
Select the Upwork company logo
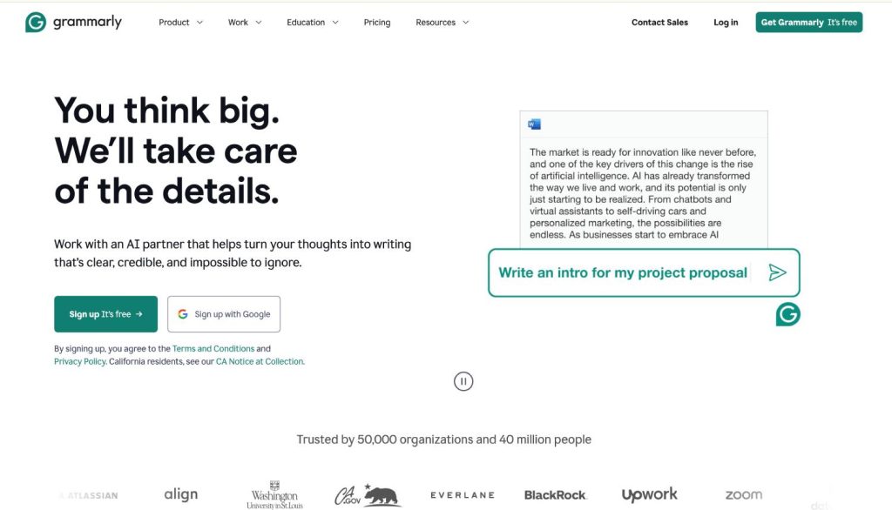pyautogui.click(x=649, y=494)
